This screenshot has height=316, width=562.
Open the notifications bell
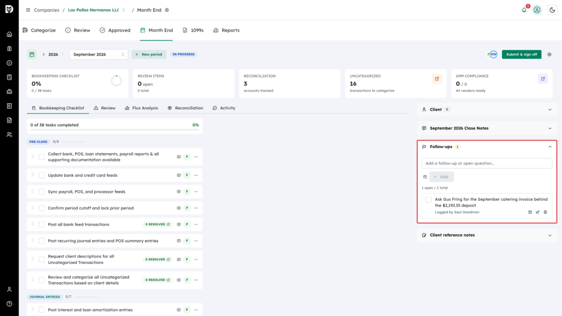pyautogui.click(x=524, y=10)
